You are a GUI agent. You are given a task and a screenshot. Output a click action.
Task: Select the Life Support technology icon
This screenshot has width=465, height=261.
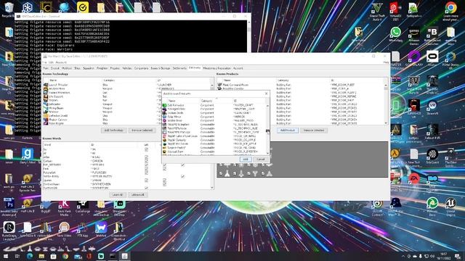[46, 96]
